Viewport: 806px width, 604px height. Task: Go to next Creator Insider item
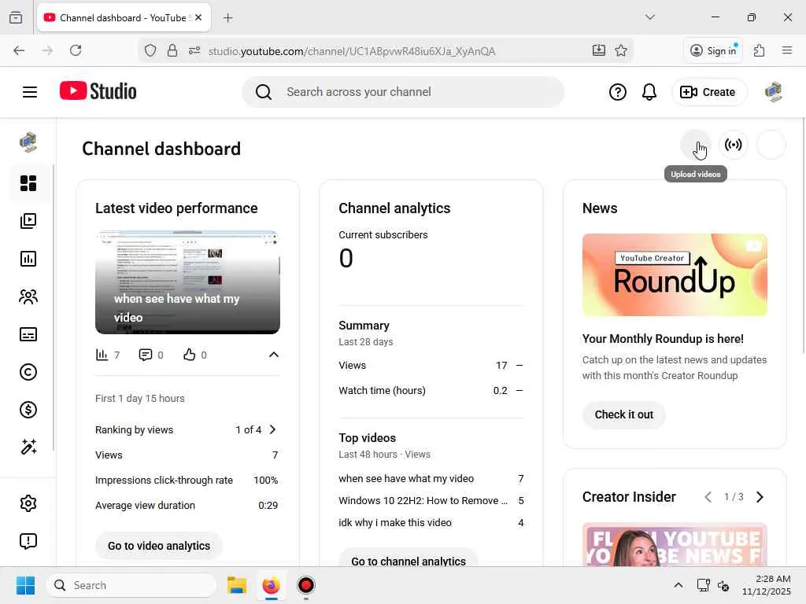tap(760, 497)
